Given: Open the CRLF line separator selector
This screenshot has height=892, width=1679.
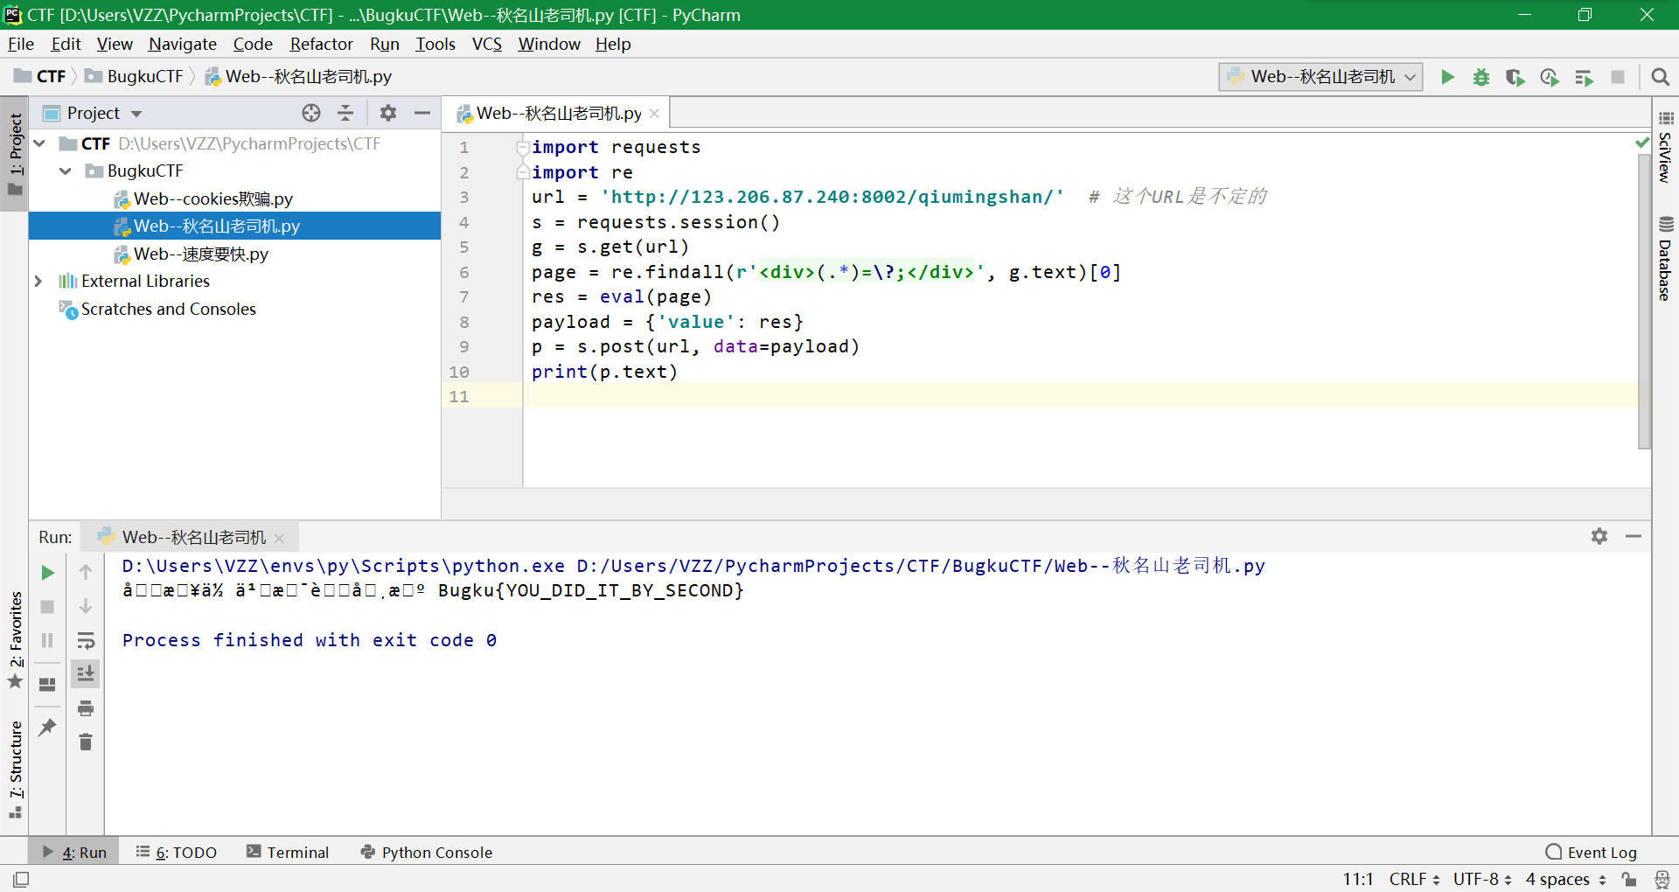Looking at the screenshot, I should [x=1414, y=879].
